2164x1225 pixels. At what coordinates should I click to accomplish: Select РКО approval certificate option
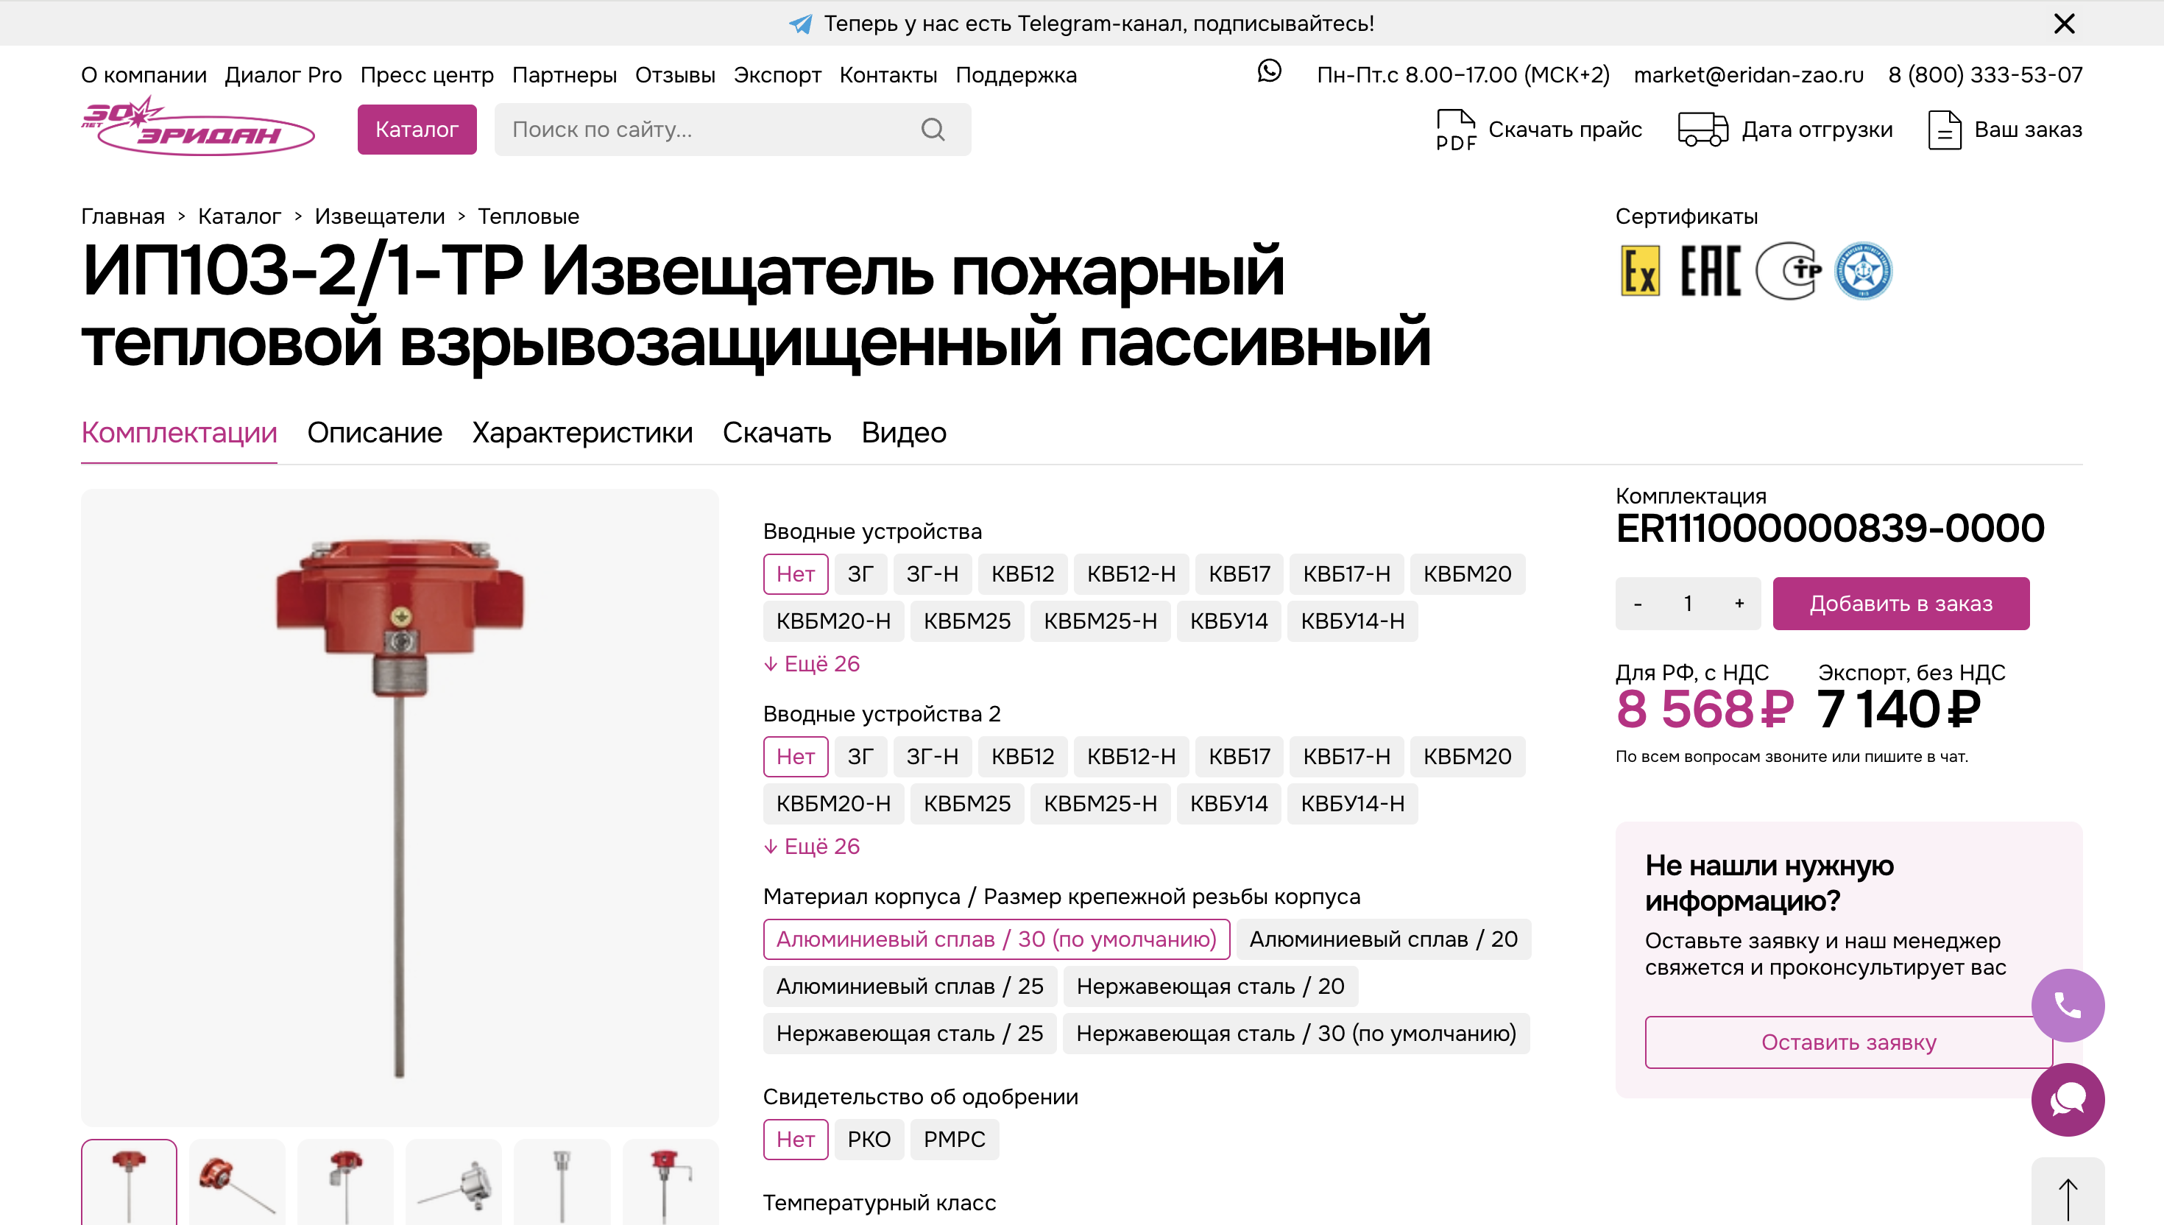pos(869,1139)
